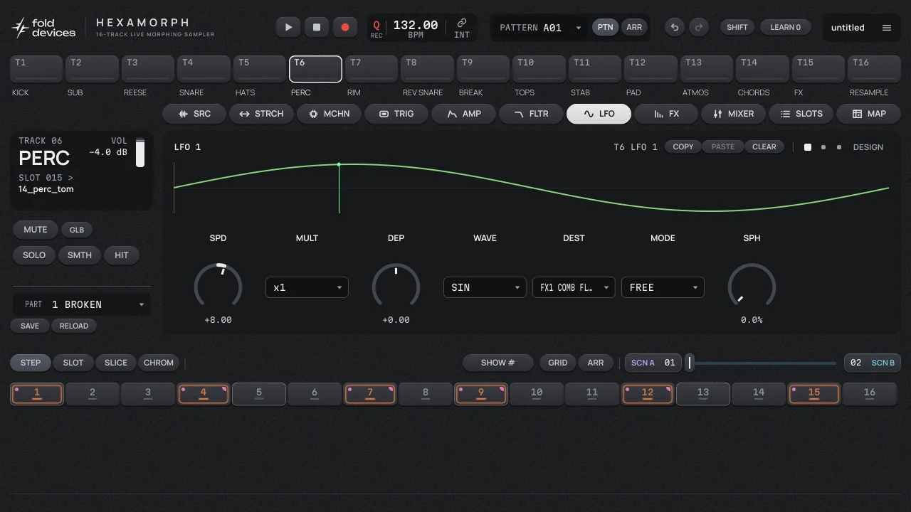911x512 pixels.
Task: Stop the transport with the stop button
Action: pos(317,27)
